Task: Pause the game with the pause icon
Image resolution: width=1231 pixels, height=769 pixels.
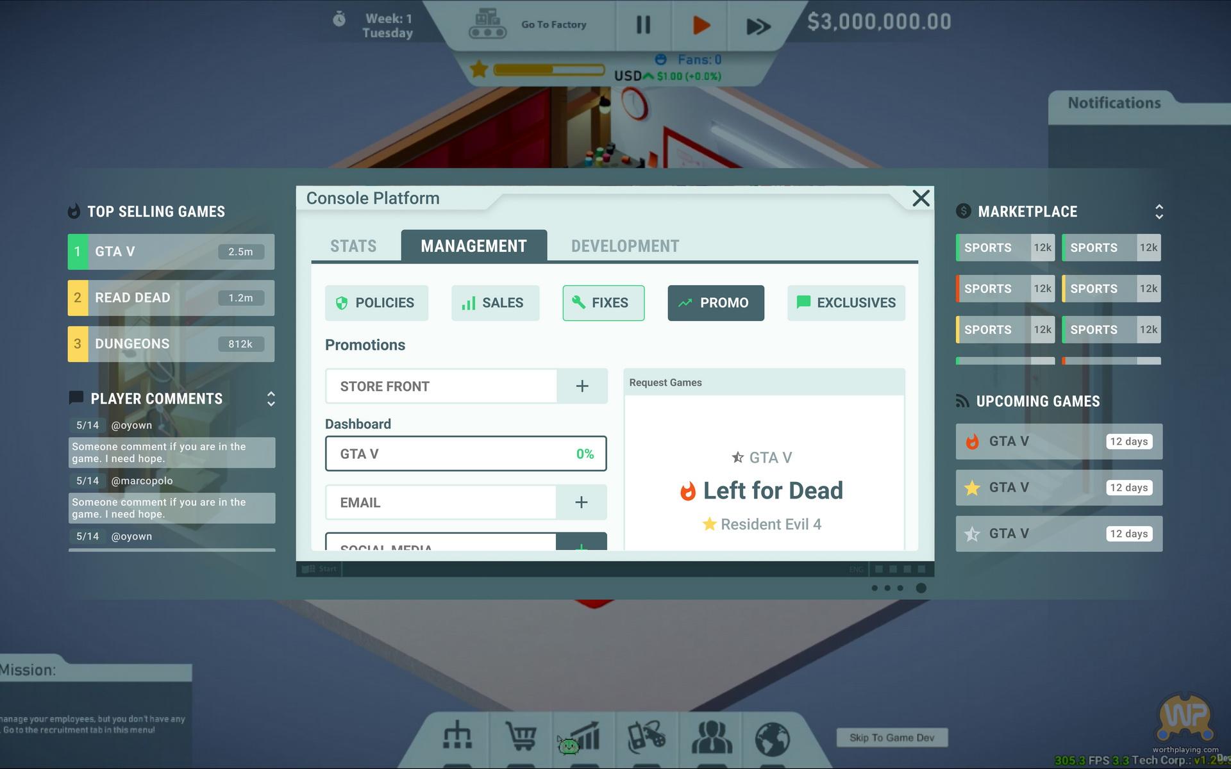Action: coord(643,26)
